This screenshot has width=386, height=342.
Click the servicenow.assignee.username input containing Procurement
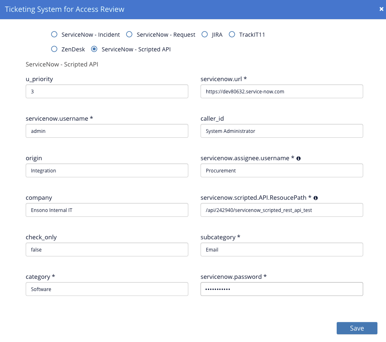pos(282,170)
